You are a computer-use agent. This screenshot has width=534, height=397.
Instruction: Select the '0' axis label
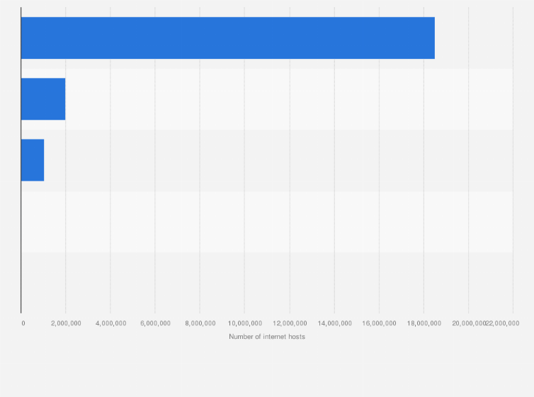23,323
